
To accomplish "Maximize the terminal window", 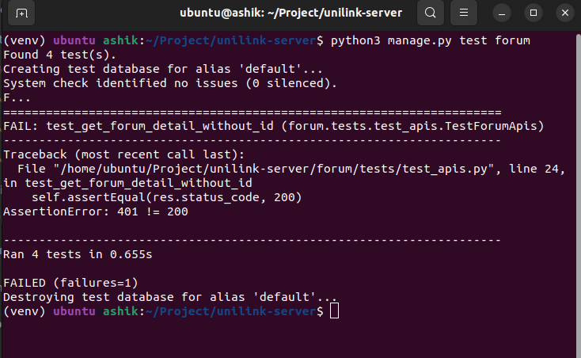I will (534, 13).
